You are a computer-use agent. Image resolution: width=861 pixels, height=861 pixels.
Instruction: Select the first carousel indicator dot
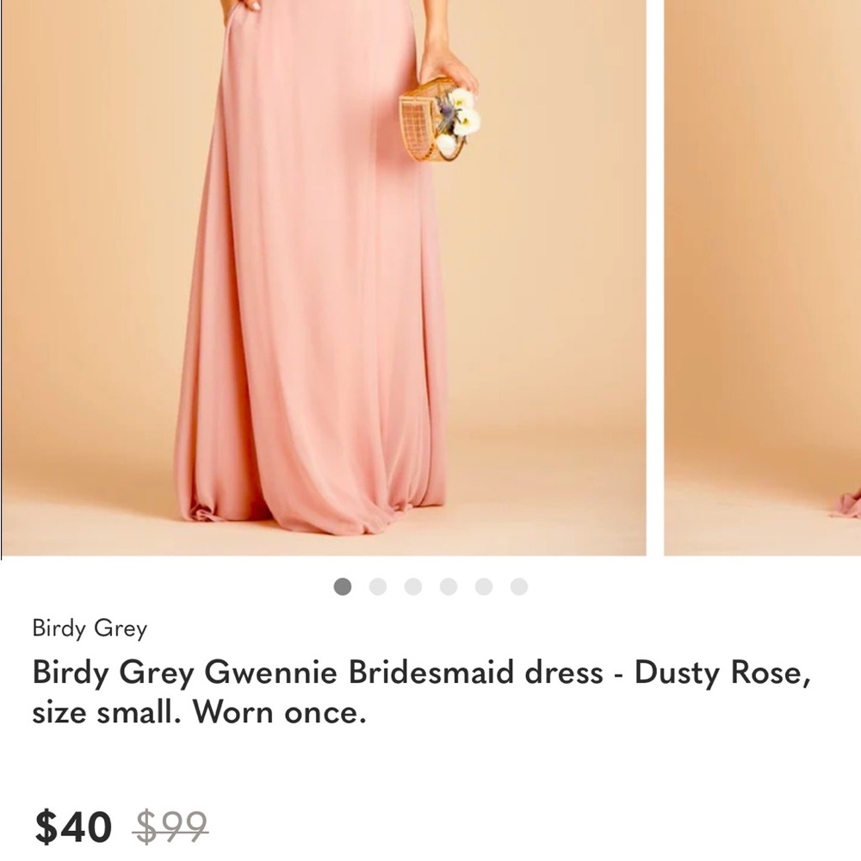[344, 585]
